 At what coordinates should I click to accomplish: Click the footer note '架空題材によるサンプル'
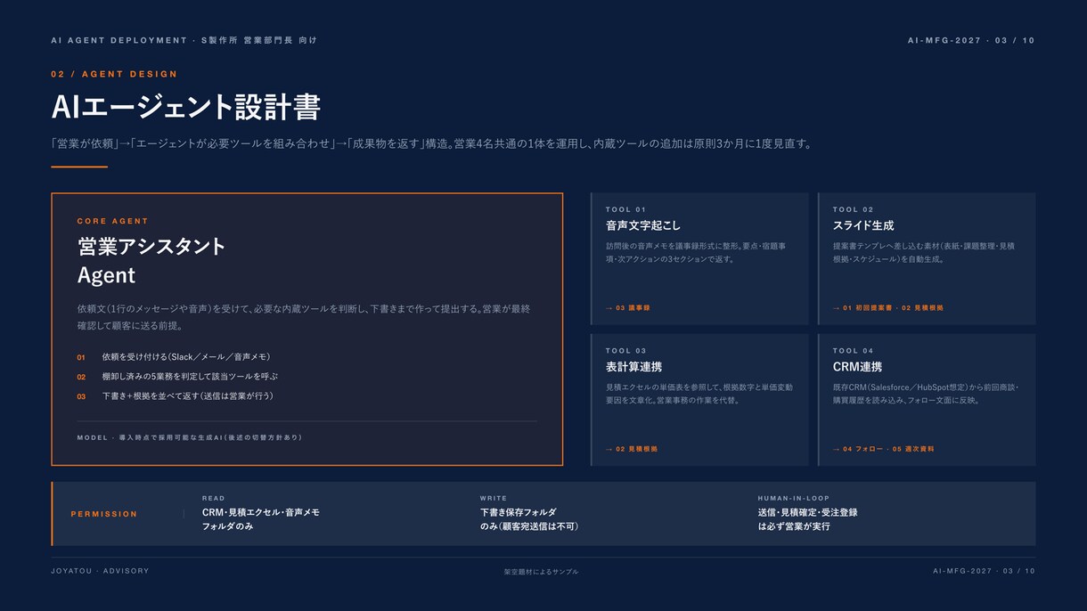click(541, 572)
